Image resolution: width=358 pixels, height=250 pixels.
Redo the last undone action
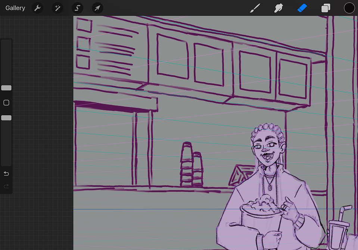click(6, 186)
